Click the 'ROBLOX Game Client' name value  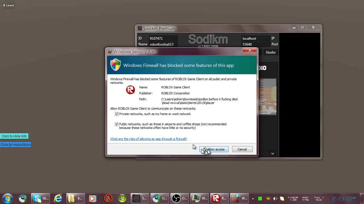click(175, 87)
